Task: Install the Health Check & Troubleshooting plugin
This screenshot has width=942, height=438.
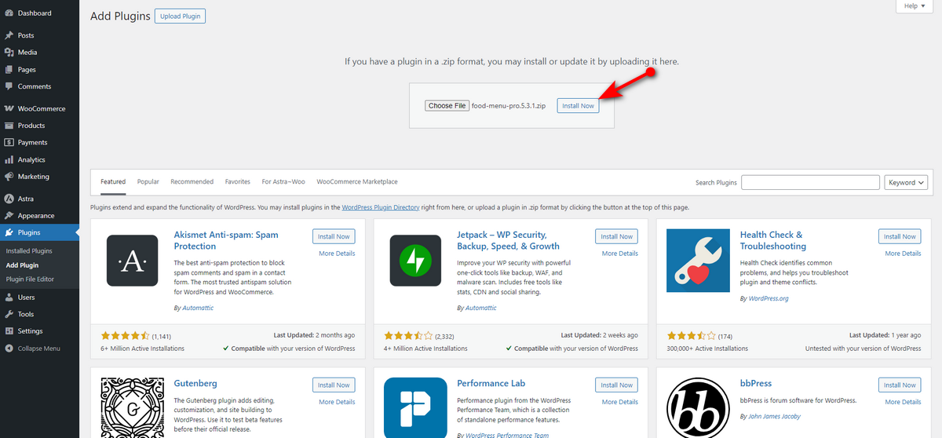Action: point(900,236)
